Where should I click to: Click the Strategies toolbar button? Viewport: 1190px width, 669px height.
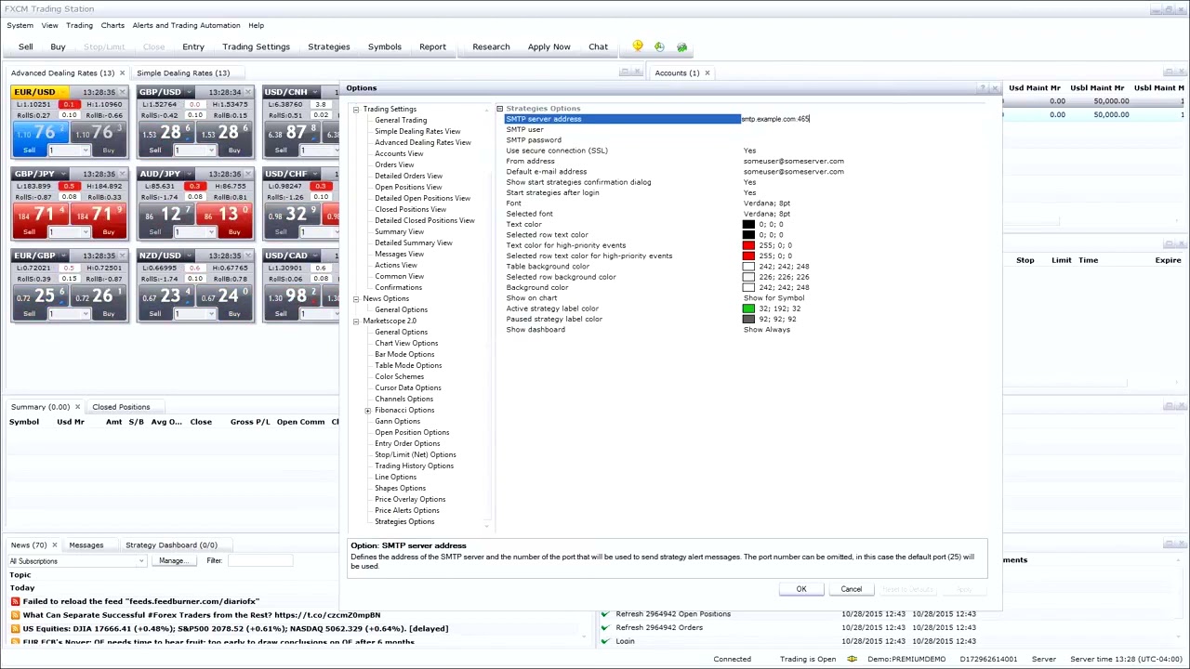pyautogui.click(x=329, y=46)
